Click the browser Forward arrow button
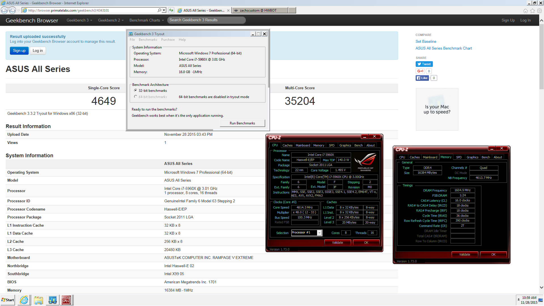This screenshot has height=306, width=544. pyautogui.click(x=12, y=10)
